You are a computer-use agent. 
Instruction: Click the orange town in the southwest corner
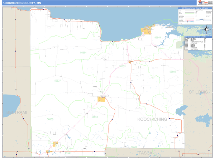(56, 144)
